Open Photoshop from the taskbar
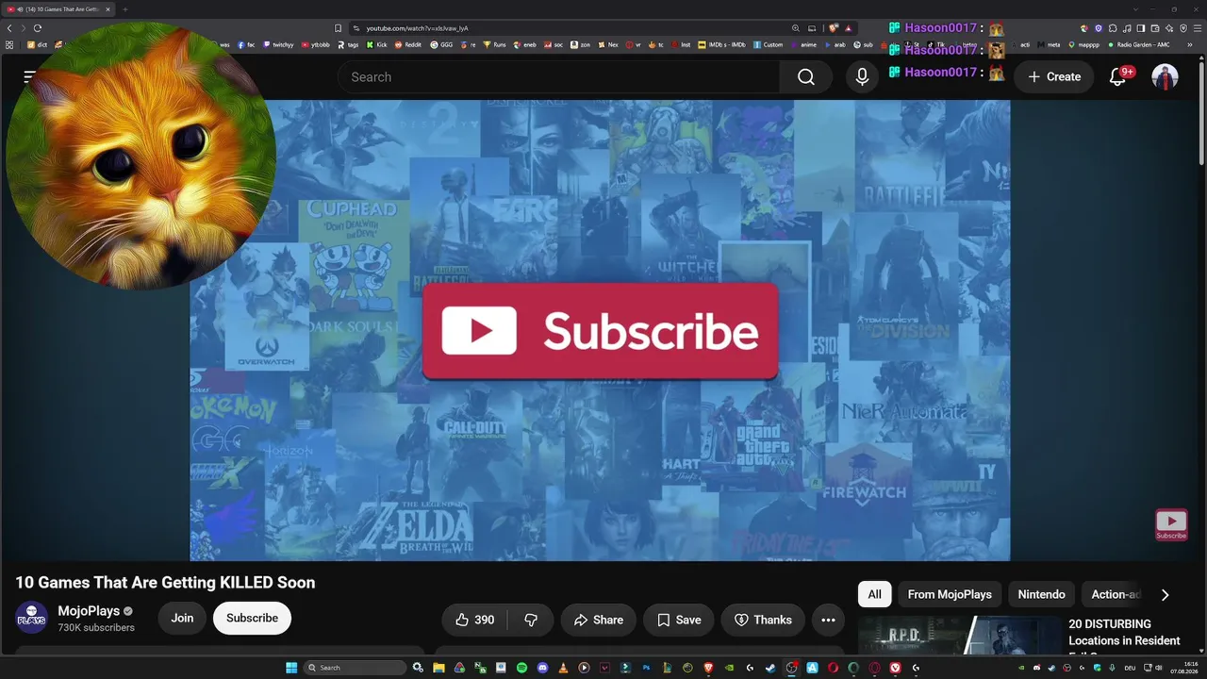 point(646,668)
